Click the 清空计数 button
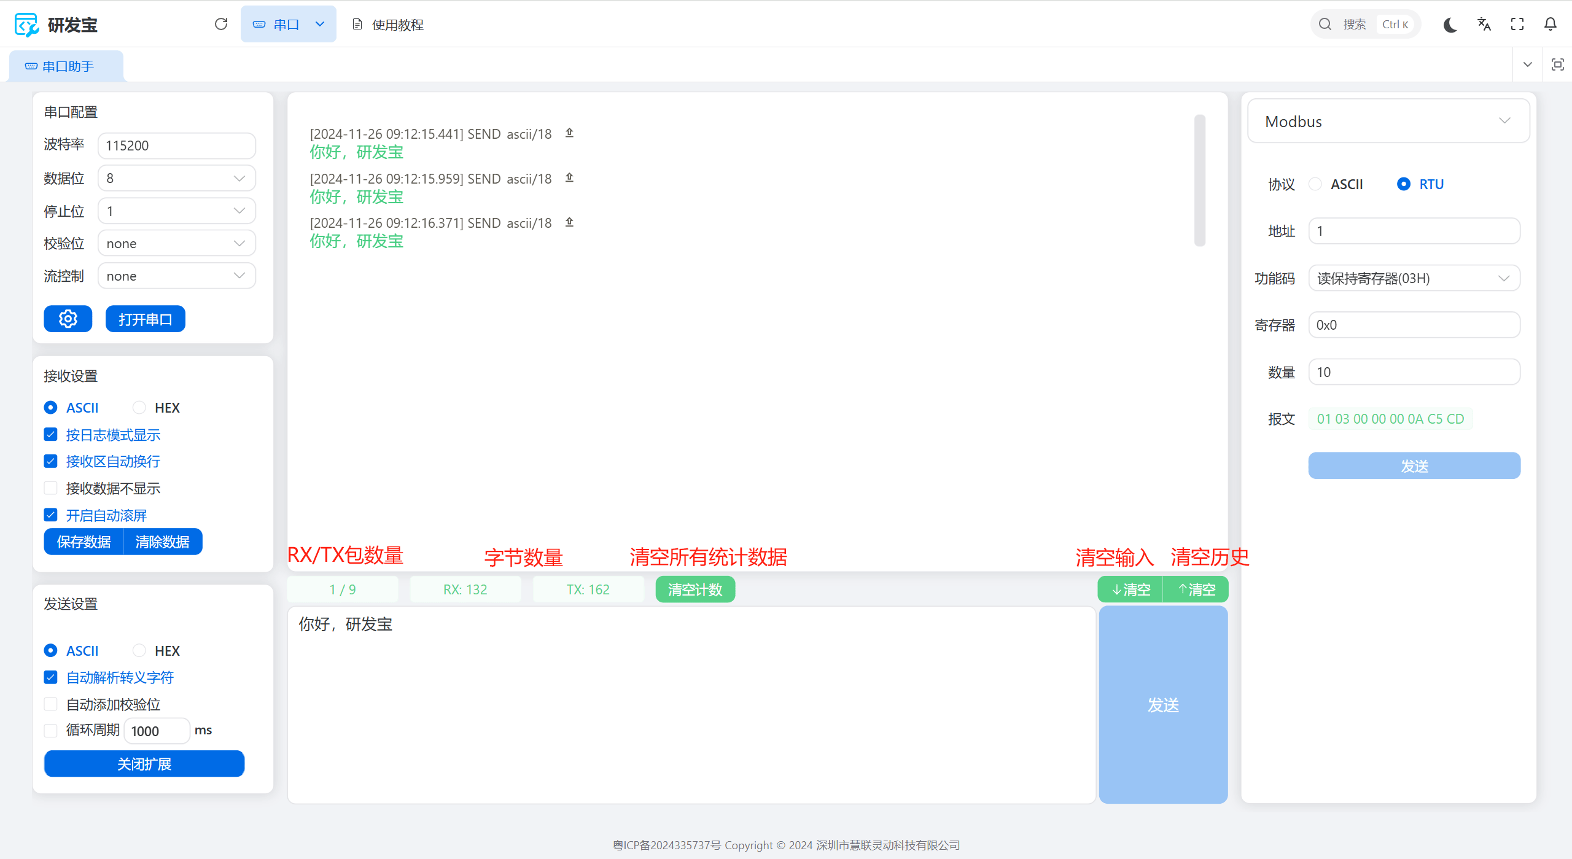The image size is (1572, 859). tap(695, 589)
